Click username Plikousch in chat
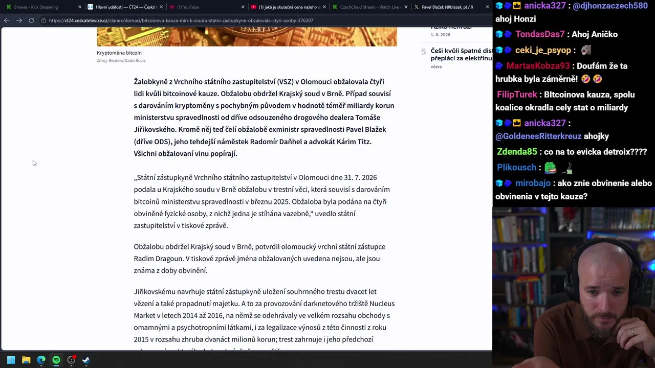 pyautogui.click(x=517, y=168)
